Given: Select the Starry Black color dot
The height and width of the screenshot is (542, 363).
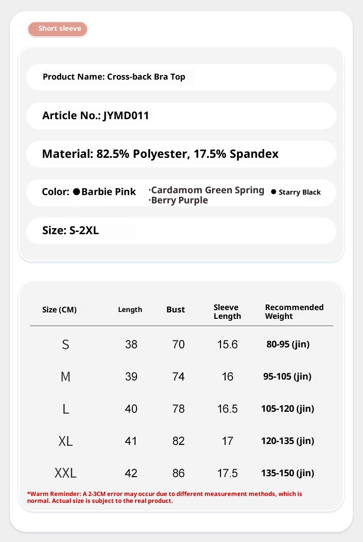Looking at the screenshot, I should coord(274,192).
